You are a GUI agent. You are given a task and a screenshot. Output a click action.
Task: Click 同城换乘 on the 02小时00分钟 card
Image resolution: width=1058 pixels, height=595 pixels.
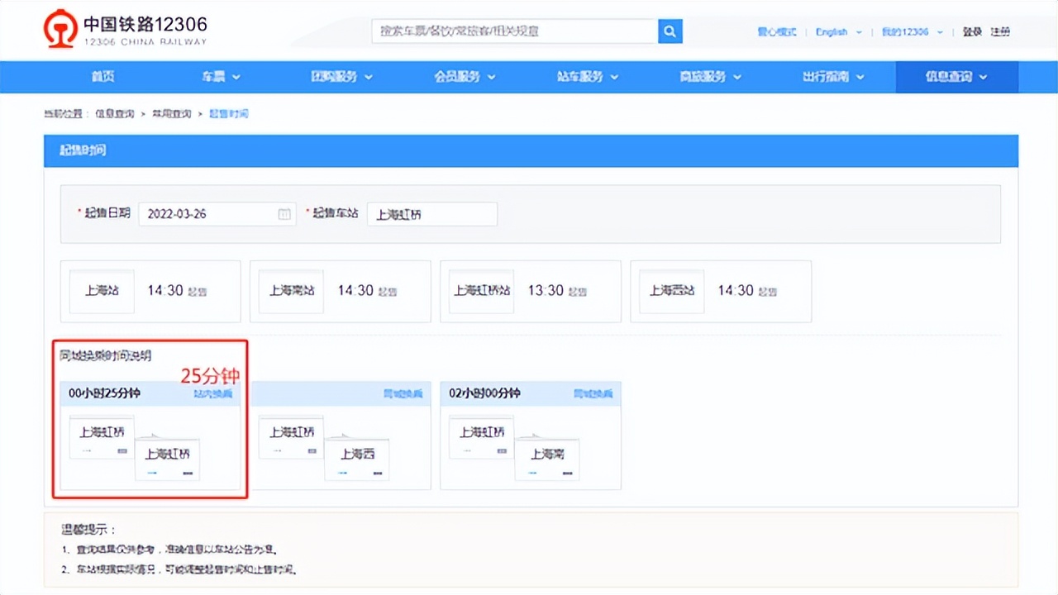[x=593, y=394]
